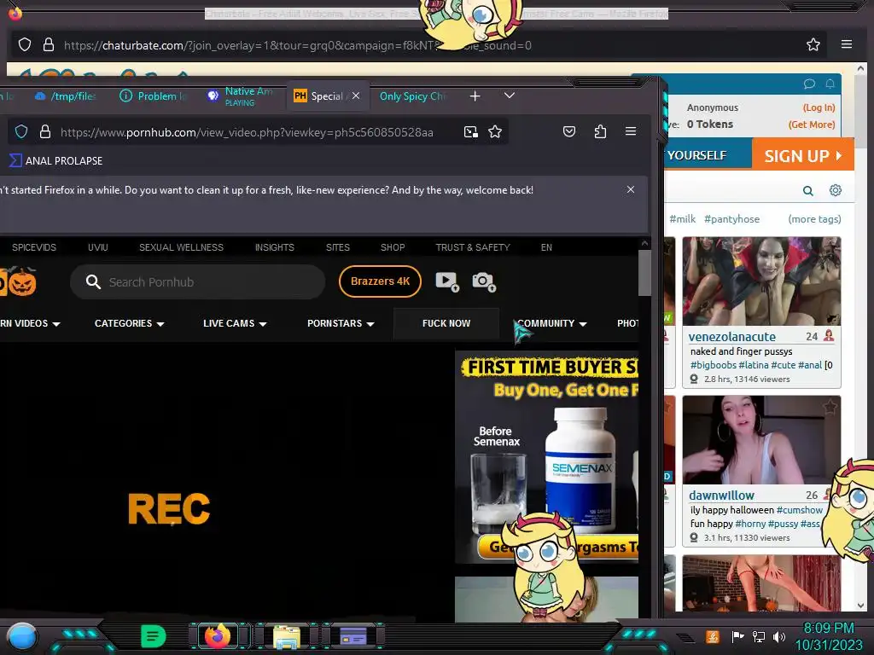Click the network tray icon
The height and width of the screenshot is (655, 874).
(x=758, y=636)
